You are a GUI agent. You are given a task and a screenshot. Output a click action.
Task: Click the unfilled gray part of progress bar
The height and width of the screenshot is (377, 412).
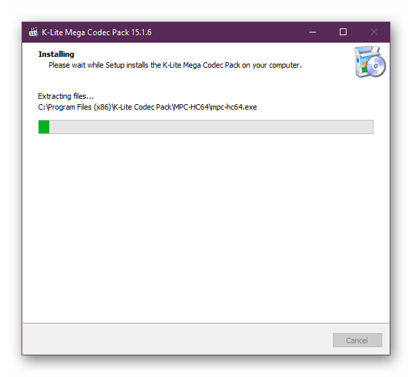[x=211, y=127]
